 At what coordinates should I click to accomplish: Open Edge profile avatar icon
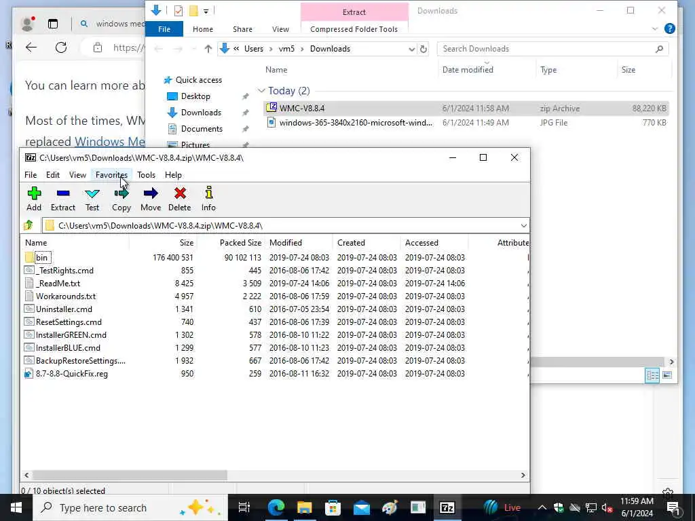pyautogui.click(x=27, y=24)
